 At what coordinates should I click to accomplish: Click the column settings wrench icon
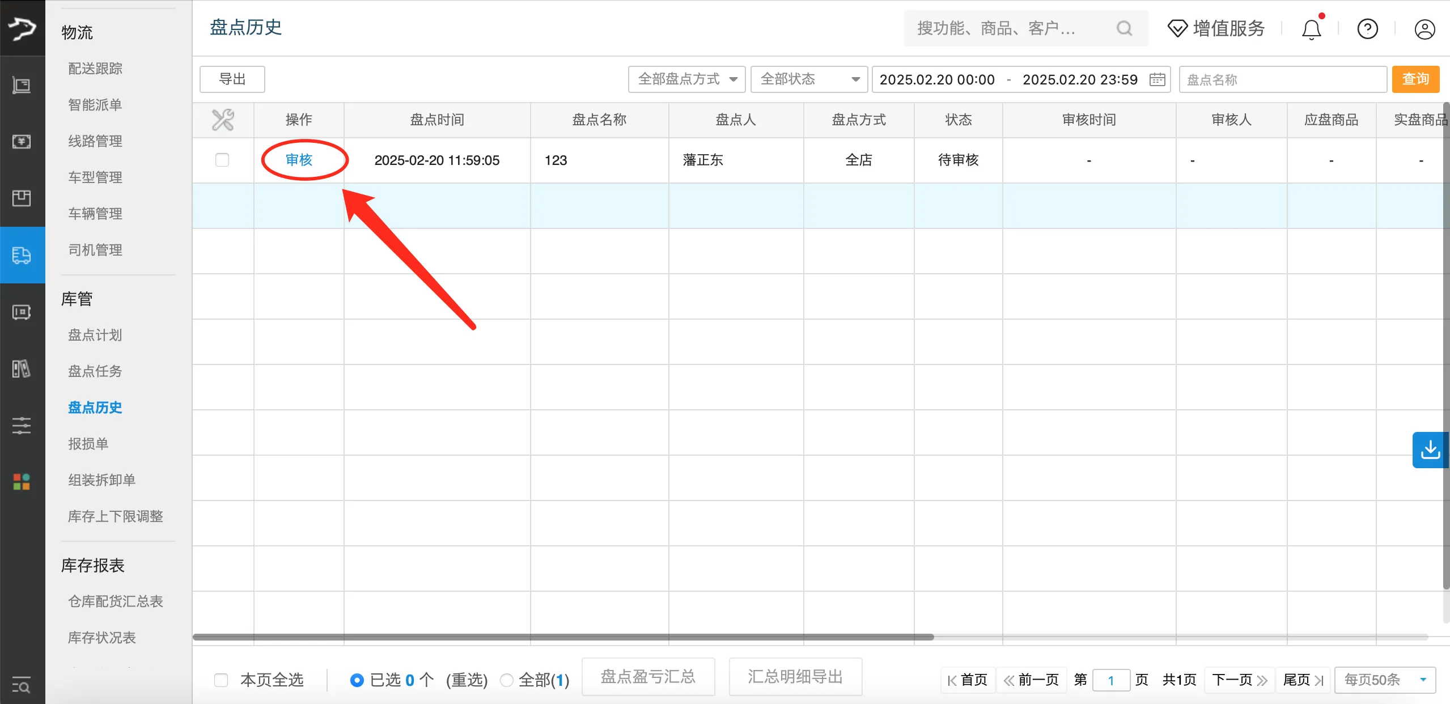(223, 120)
